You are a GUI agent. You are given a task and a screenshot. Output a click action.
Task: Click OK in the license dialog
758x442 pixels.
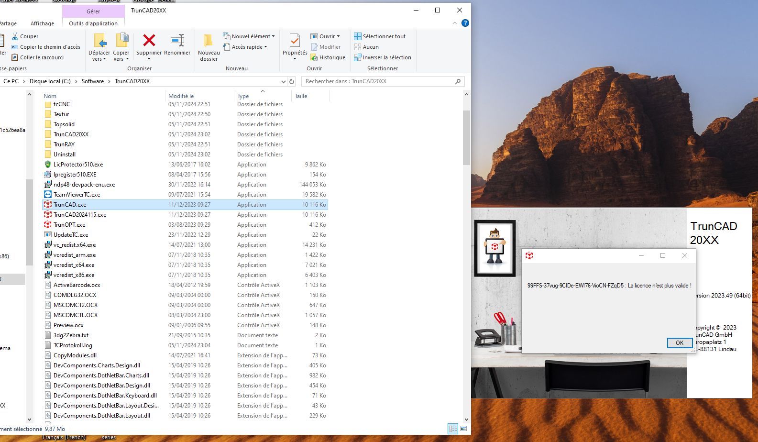click(x=680, y=343)
